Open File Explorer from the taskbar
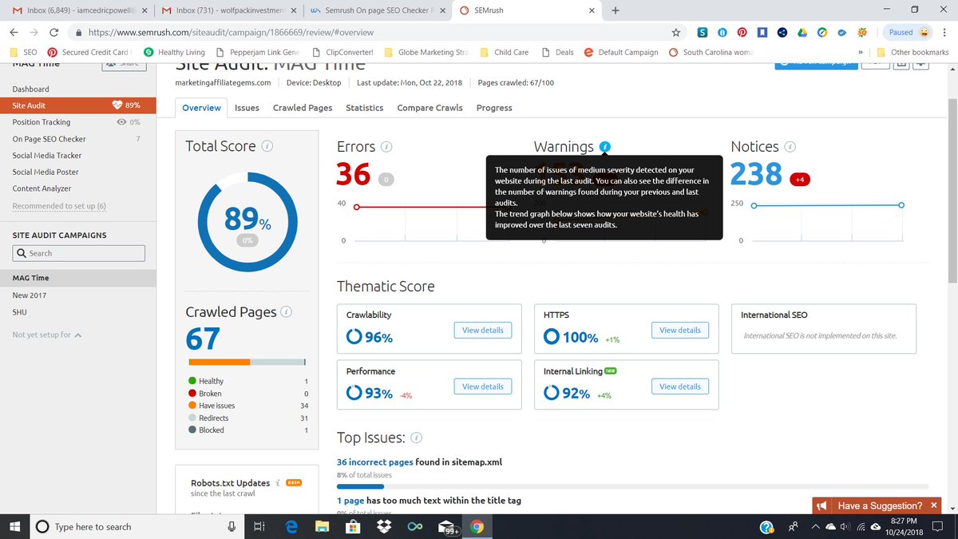Image resolution: width=958 pixels, height=539 pixels. point(322,527)
